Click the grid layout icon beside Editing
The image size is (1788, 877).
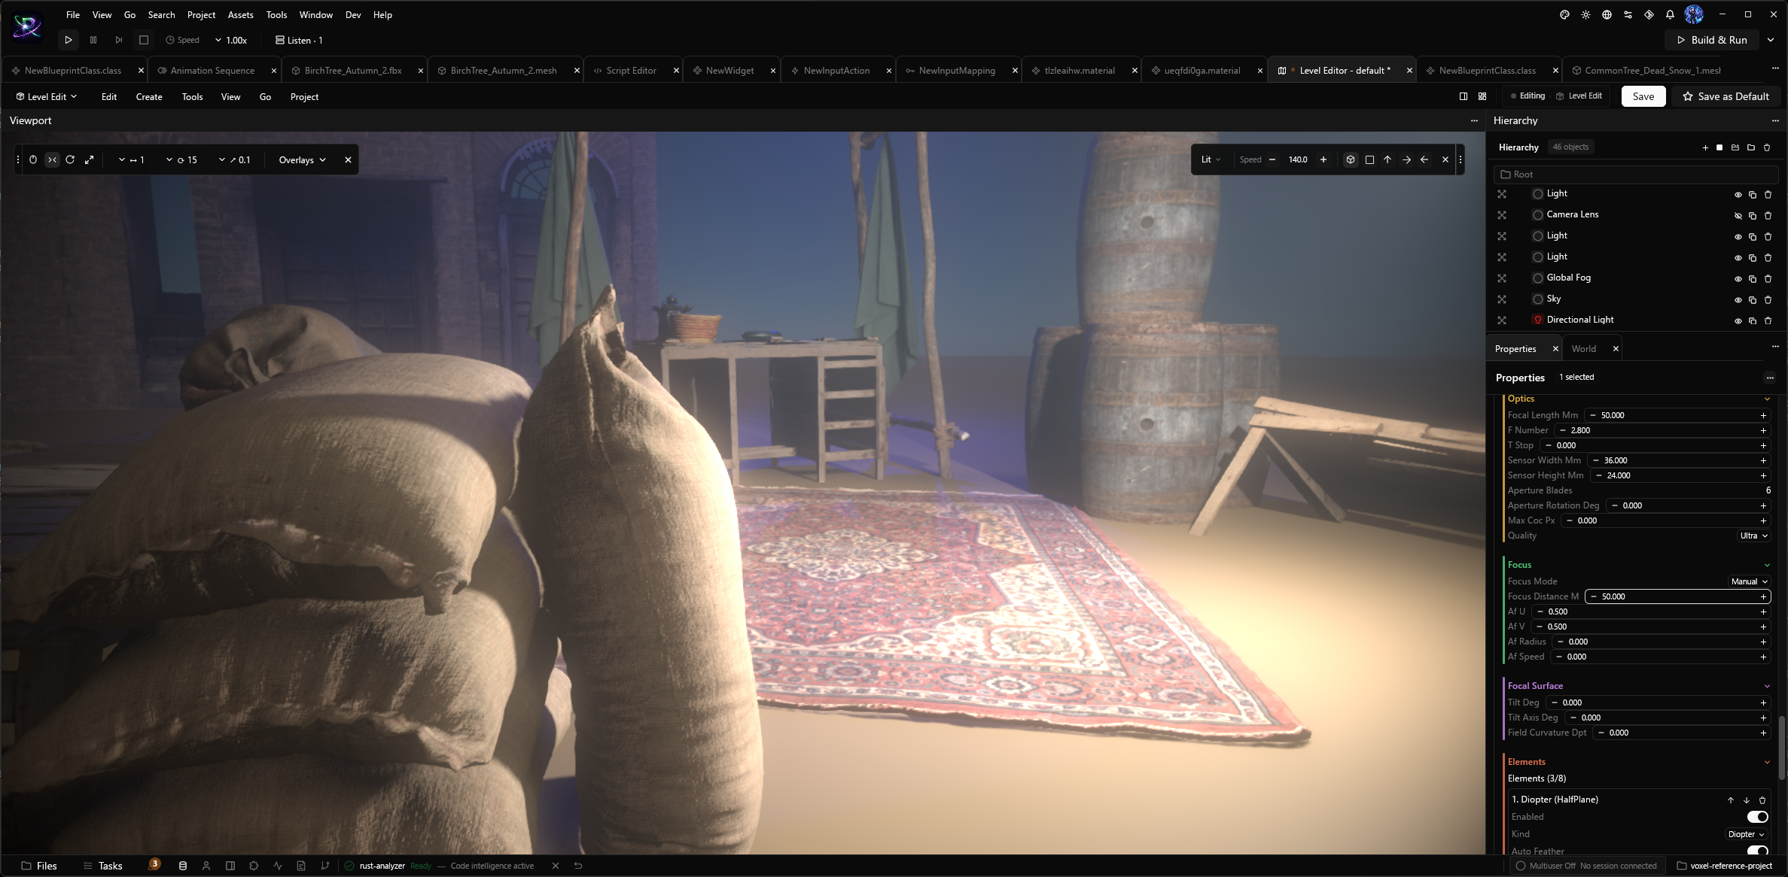pos(1482,96)
